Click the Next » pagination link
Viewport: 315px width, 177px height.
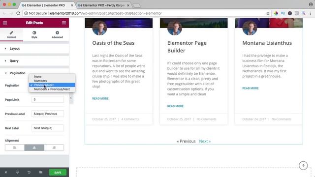[x=205, y=141]
